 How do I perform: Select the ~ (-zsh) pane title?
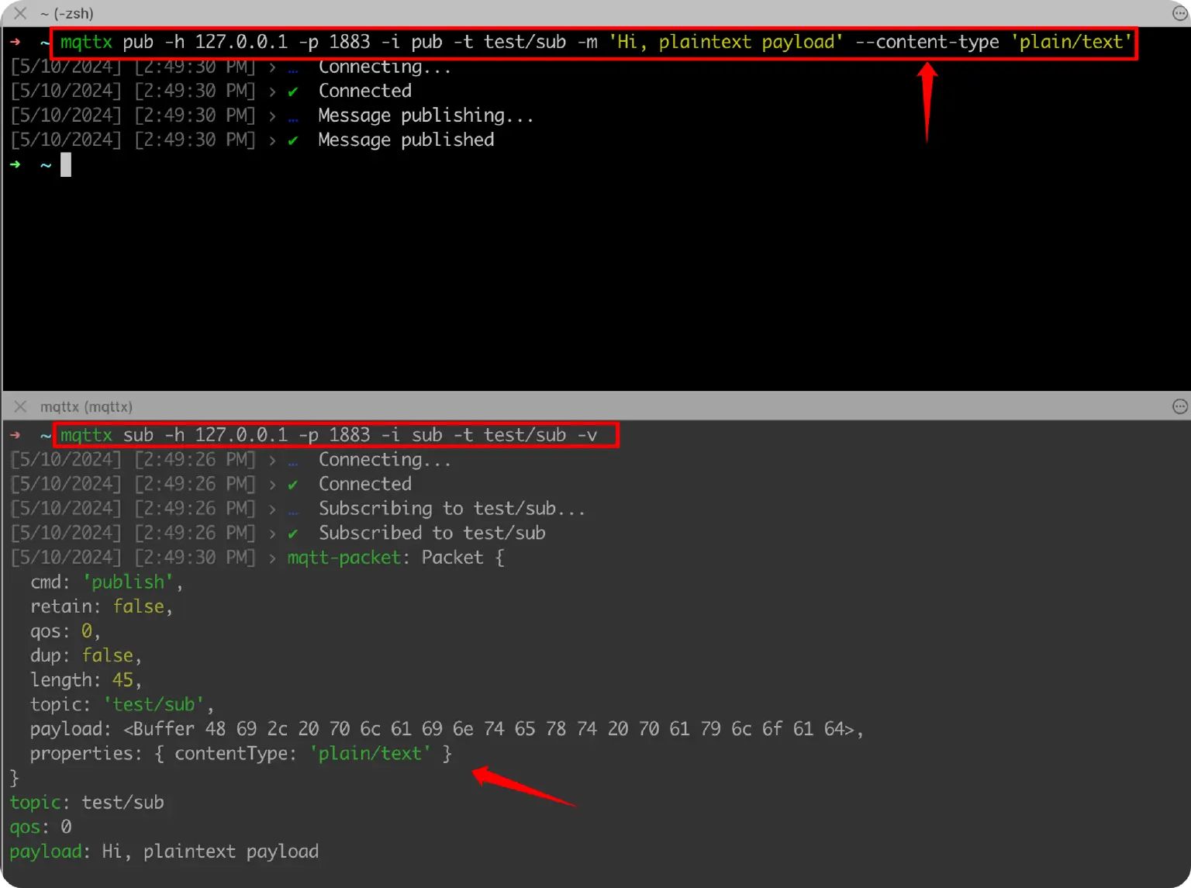pos(67,14)
